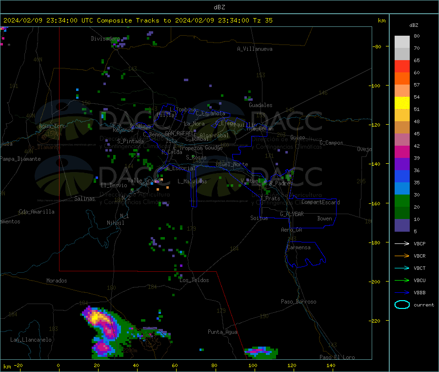Pick the purple 36-39 dBZ legend swatch
439x372 pixels.
[402, 164]
